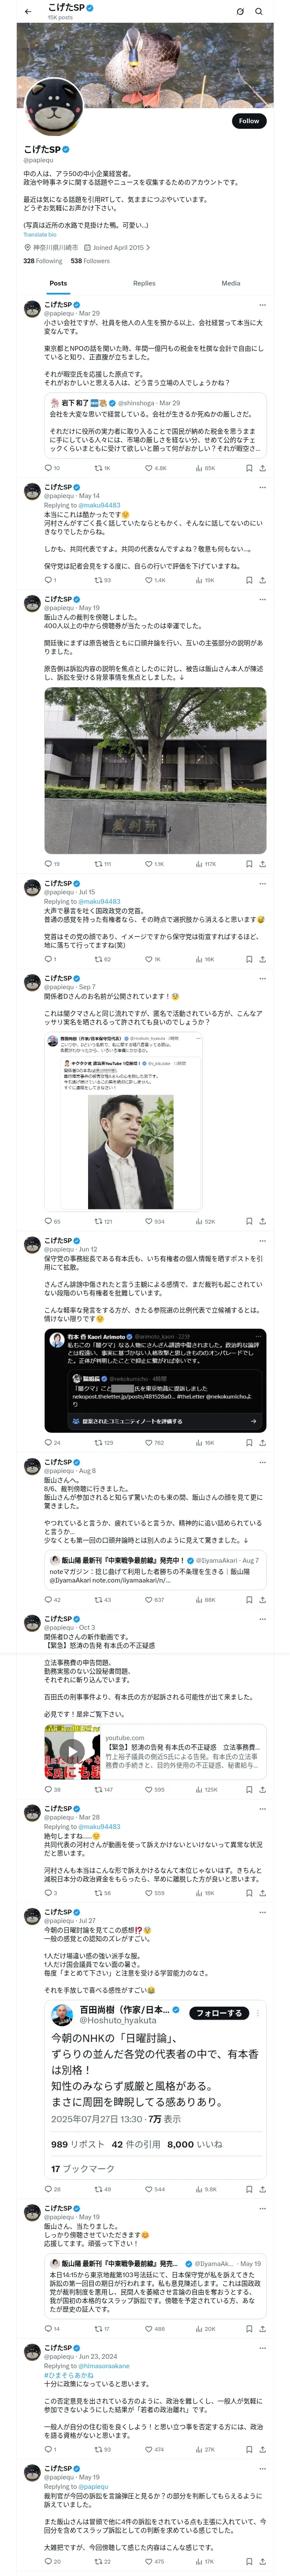The image size is (290, 2576).
Task: Open the Sep 7 post's more menu
Action: coord(262,978)
